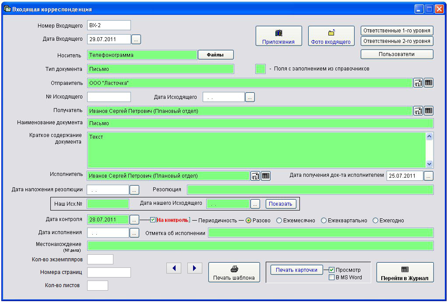Click the Фото входящего folder button
The width and height of the screenshot is (447, 302).
331,36
